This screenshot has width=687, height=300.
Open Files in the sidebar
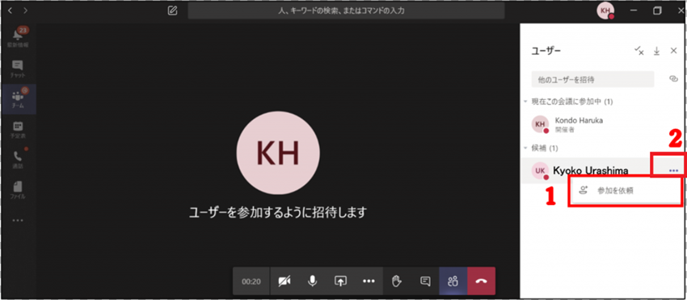click(x=18, y=190)
